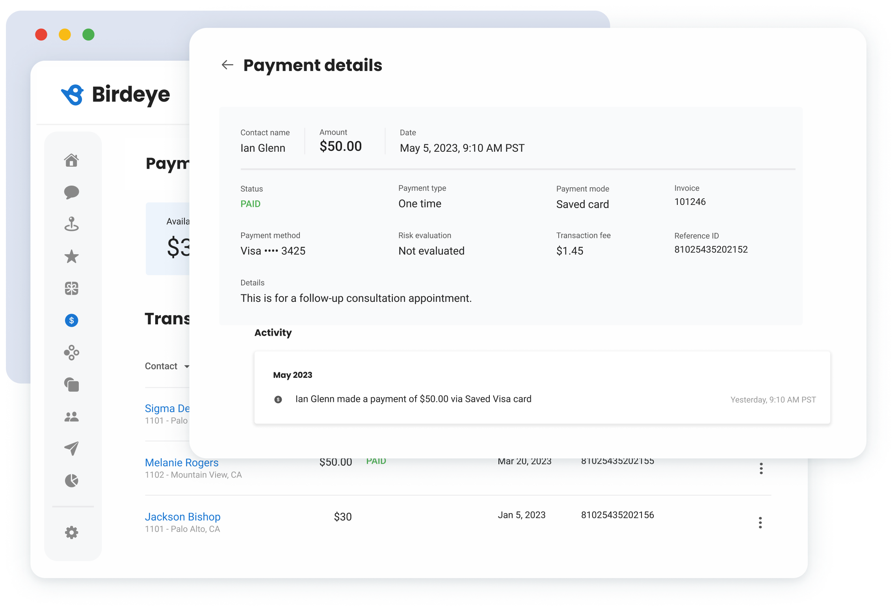Image resolution: width=896 pixels, height=610 pixels.
Task: Open the Social icon in the sidebar
Action: (x=71, y=353)
